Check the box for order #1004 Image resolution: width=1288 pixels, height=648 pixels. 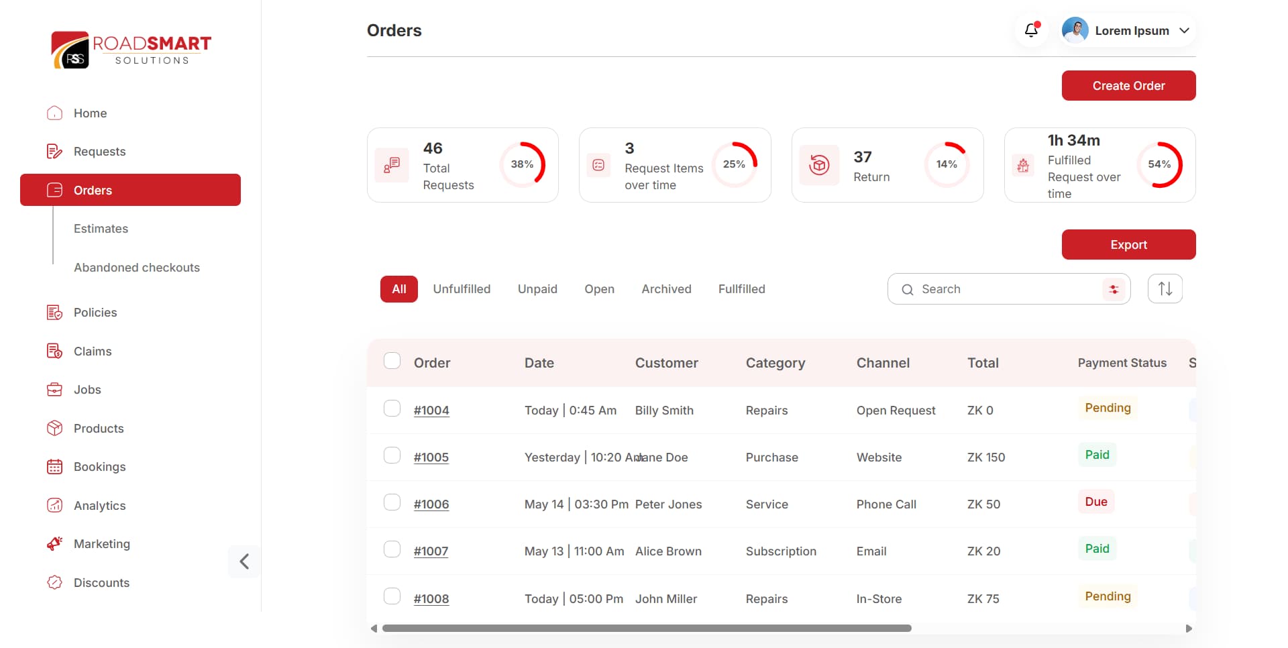point(392,409)
